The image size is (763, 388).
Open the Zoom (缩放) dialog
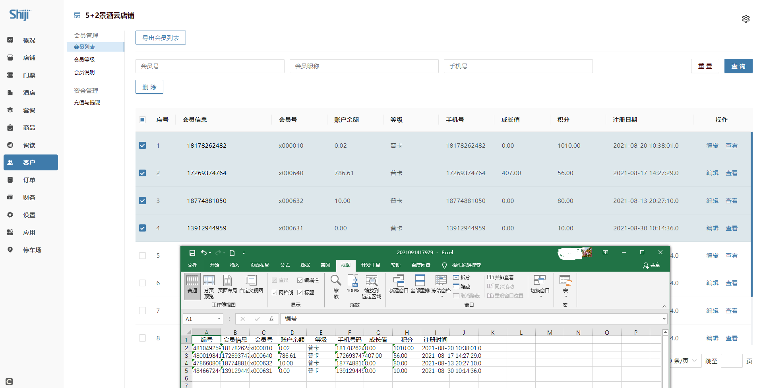(336, 286)
